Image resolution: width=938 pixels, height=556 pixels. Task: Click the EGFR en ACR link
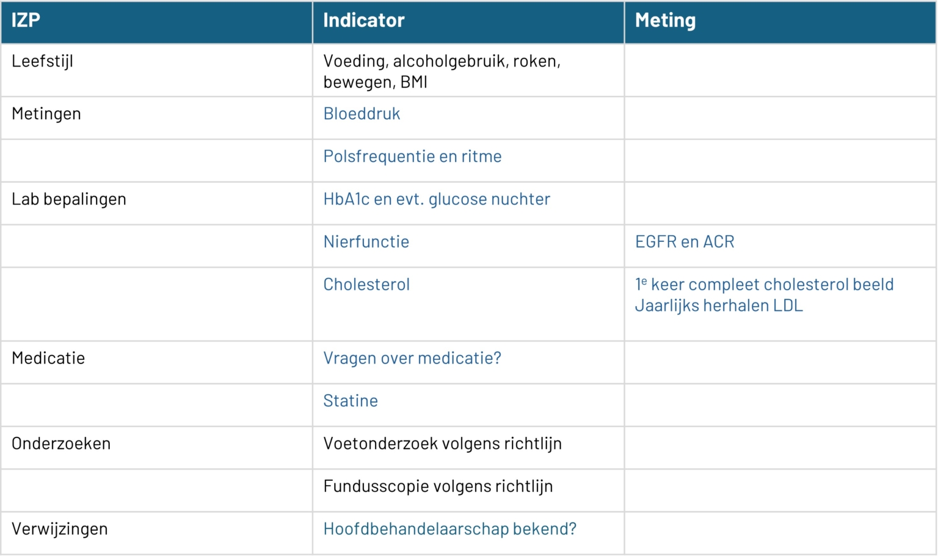pyautogui.click(x=684, y=242)
